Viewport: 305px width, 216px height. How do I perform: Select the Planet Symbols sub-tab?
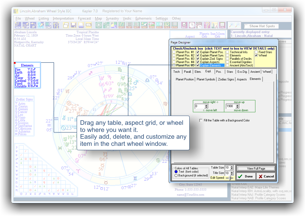(206, 79)
